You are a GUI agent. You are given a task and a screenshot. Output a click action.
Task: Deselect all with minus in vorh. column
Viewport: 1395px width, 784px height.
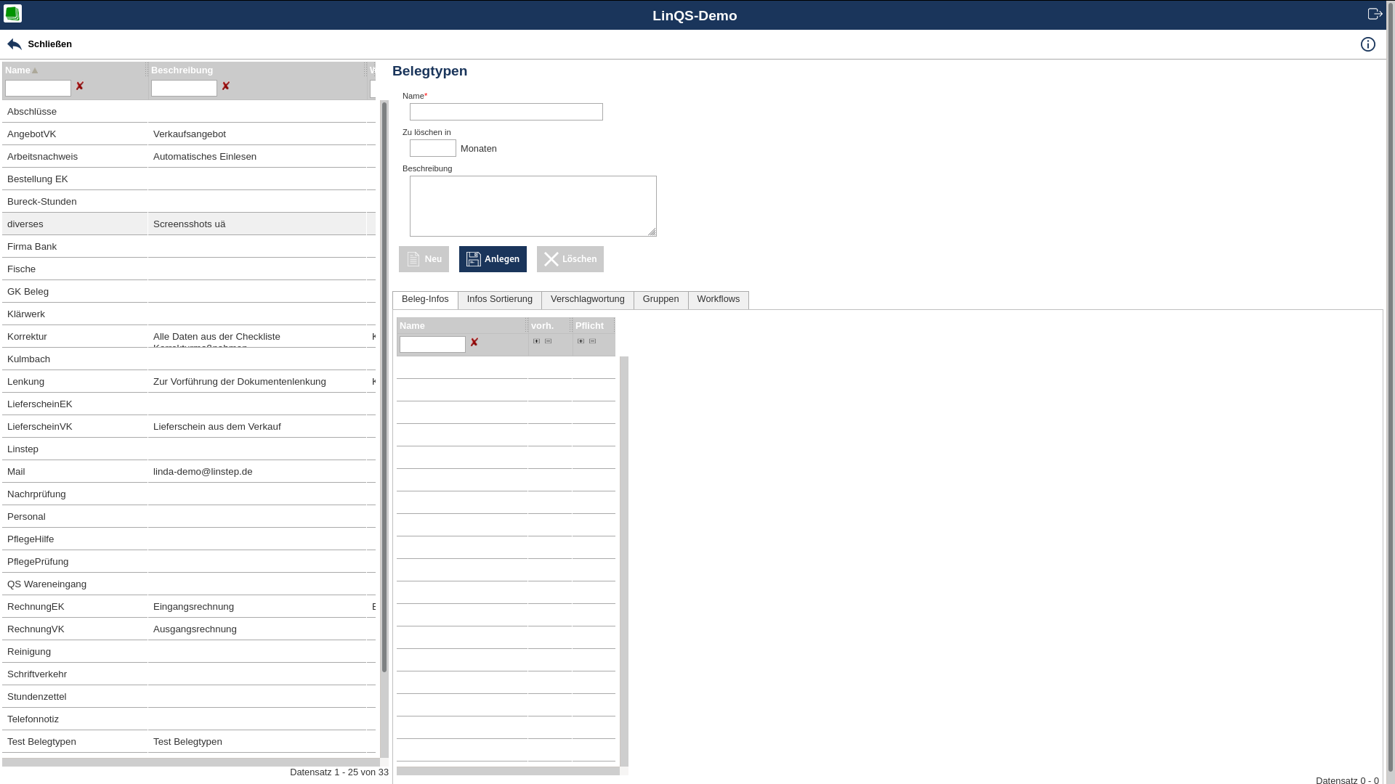click(549, 341)
